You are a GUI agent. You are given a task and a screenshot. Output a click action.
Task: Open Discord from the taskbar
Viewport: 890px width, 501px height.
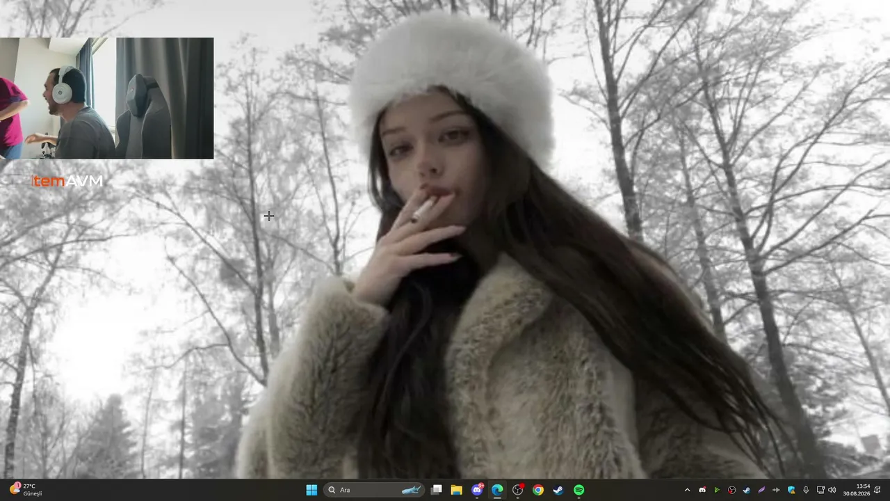pyautogui.click(x=477, y=490)
